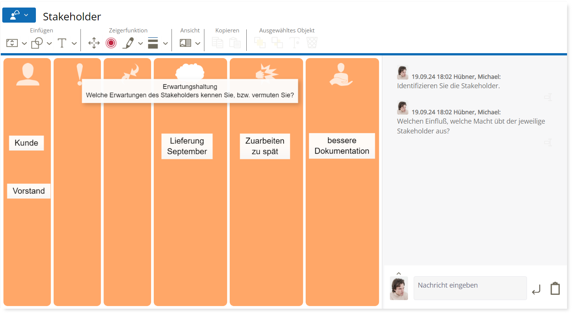
Task: Click the thought cloud column icon
Action: coord(190,71)
